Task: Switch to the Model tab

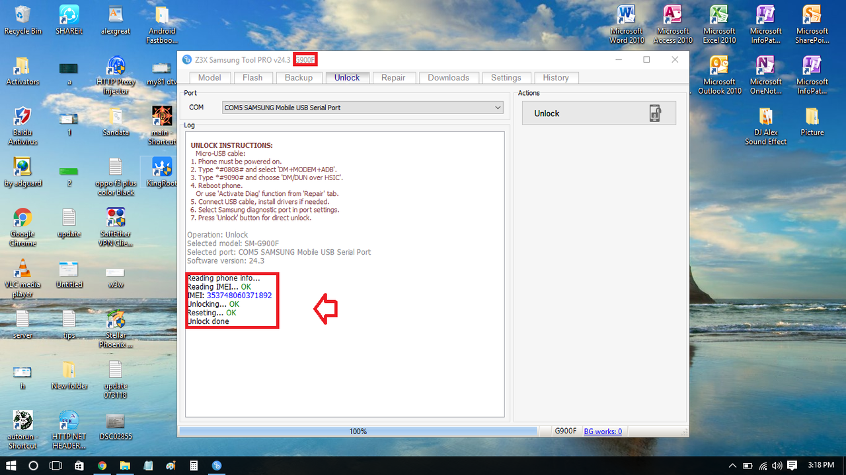Action: point(210,77)
